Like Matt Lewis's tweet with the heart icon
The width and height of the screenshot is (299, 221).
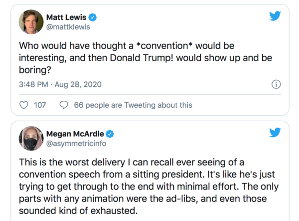23,105
